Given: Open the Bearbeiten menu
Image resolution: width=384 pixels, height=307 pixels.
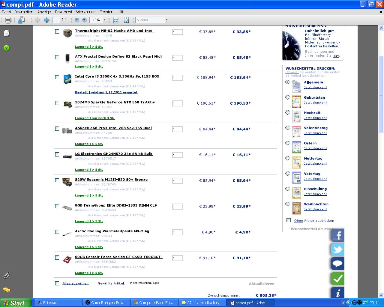Looking at the screenshot, I should pos(24,12).
